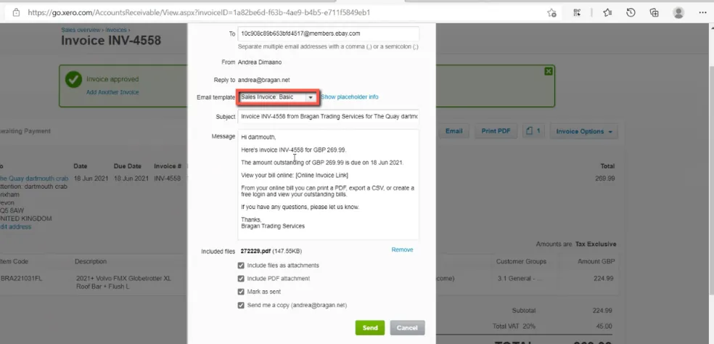Open browser History icon
714x344 pixels.
coord(631,13)
